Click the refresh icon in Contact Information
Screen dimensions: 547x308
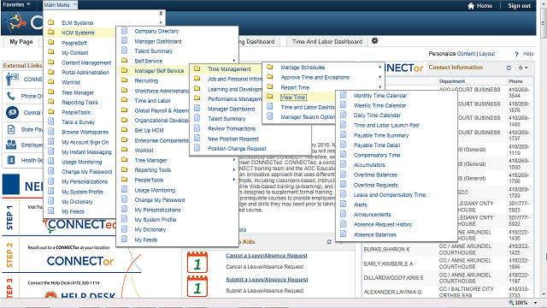(509, 68)
